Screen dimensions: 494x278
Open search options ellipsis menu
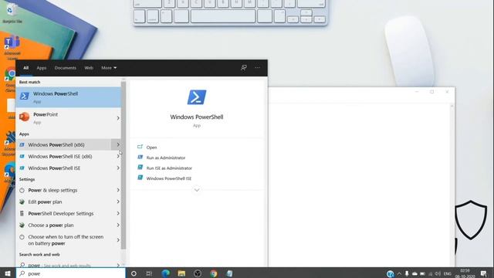tap(257, 67)
